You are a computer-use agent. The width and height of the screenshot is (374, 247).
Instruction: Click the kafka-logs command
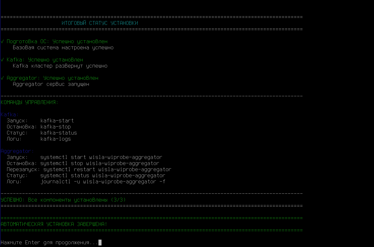pyautogui.click(x=55, y=139)
